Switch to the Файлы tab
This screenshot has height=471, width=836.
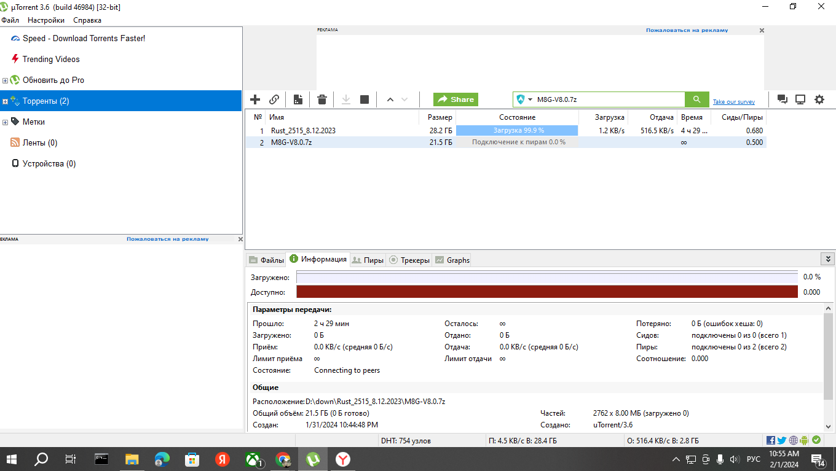tap(266, 260)
